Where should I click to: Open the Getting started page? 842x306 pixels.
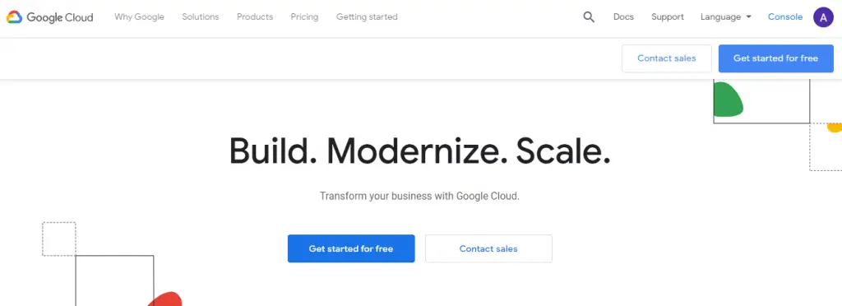pos(367,16)
